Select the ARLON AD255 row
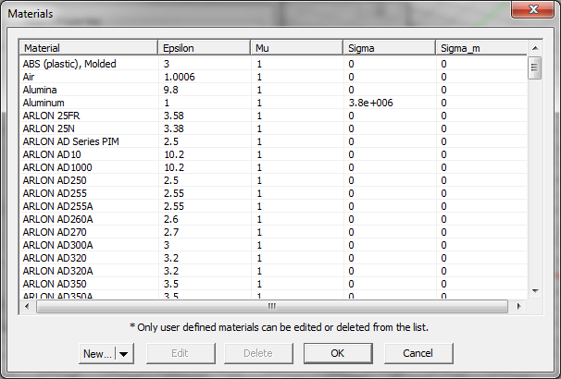 (273, 193)
